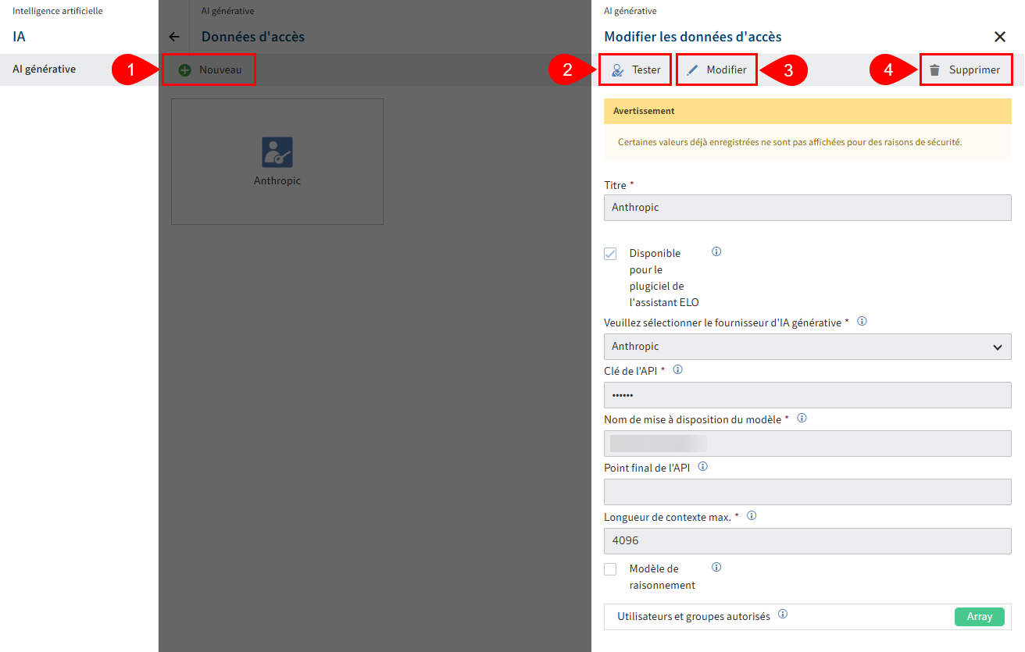This screenshot has width=1025, height=652.
Task: Toggle the Modèle de raisonnement checkbox
Action: [x=610, y=569]
